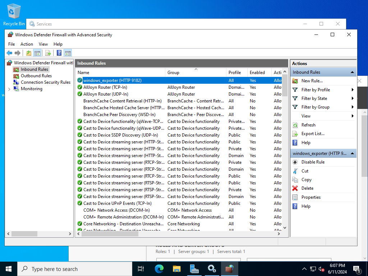This screenshot has width=368, height=276.
Task: Collapse the Inbound Rules actions section
Action: 352,72
